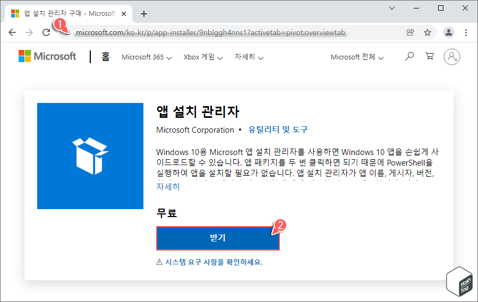
Task: Expand description with 자세히 link
Action: tap(168, 186)
